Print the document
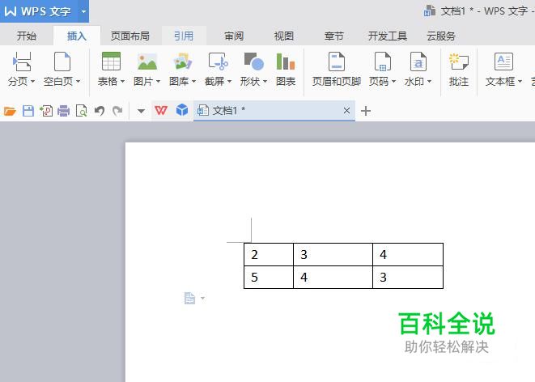535x382 pixels. [64, 111]
